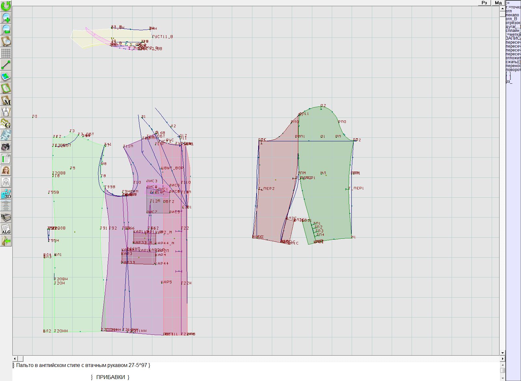Select 'отрезок' in the command list
Screen dimensions: 521x381
click(x=513, y=23)
